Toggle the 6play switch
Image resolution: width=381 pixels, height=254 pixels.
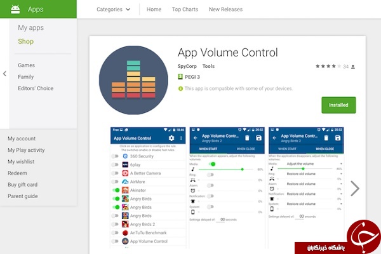pos(115,164)
